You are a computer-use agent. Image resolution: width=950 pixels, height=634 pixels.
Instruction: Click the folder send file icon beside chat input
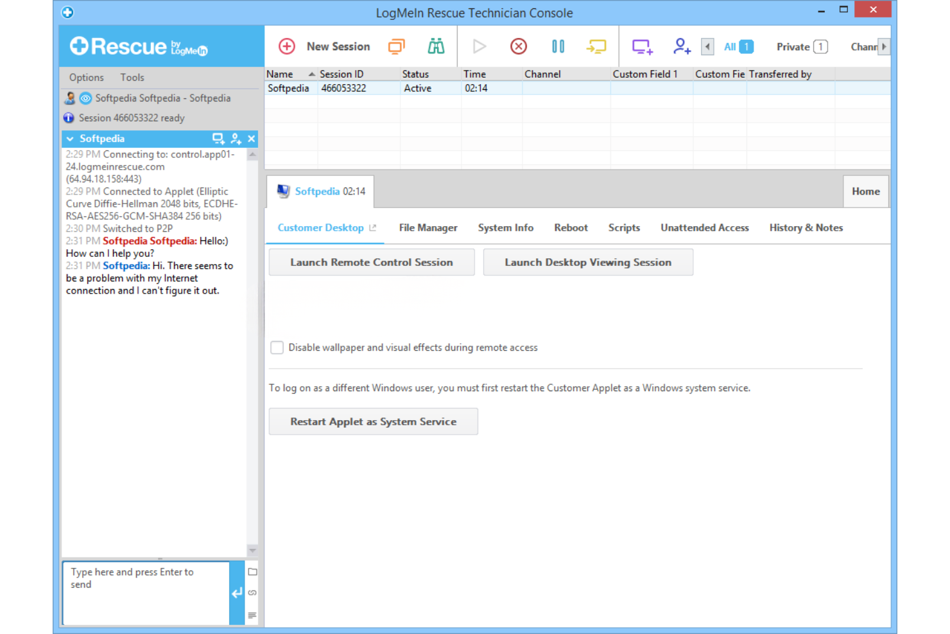point(252,572)
